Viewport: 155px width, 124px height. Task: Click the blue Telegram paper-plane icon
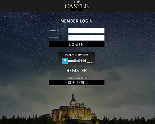65,61
